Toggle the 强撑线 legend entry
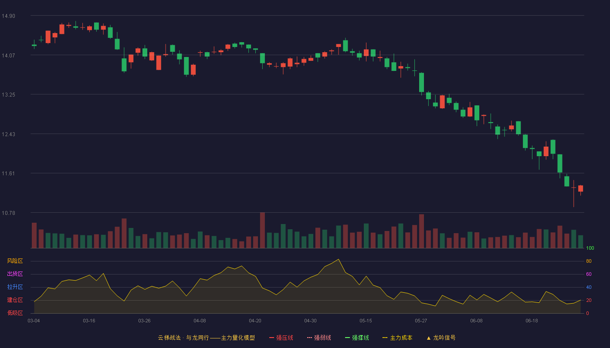Image resolution: width=610 pixels, height=348 pixels. point(357,338)
